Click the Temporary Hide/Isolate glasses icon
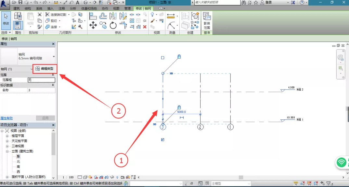The width and height of the screenshot is (349, 187). (112, 177)
